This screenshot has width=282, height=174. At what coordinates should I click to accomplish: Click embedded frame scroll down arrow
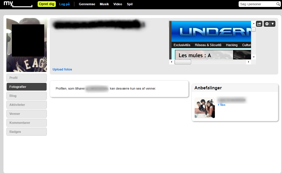click(254, 57)
